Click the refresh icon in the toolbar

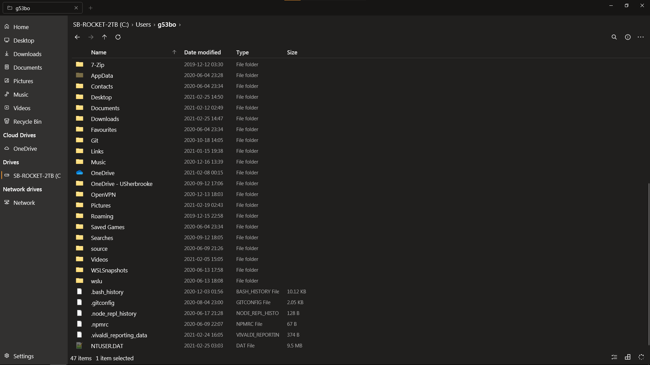click(x=118, y=37)
